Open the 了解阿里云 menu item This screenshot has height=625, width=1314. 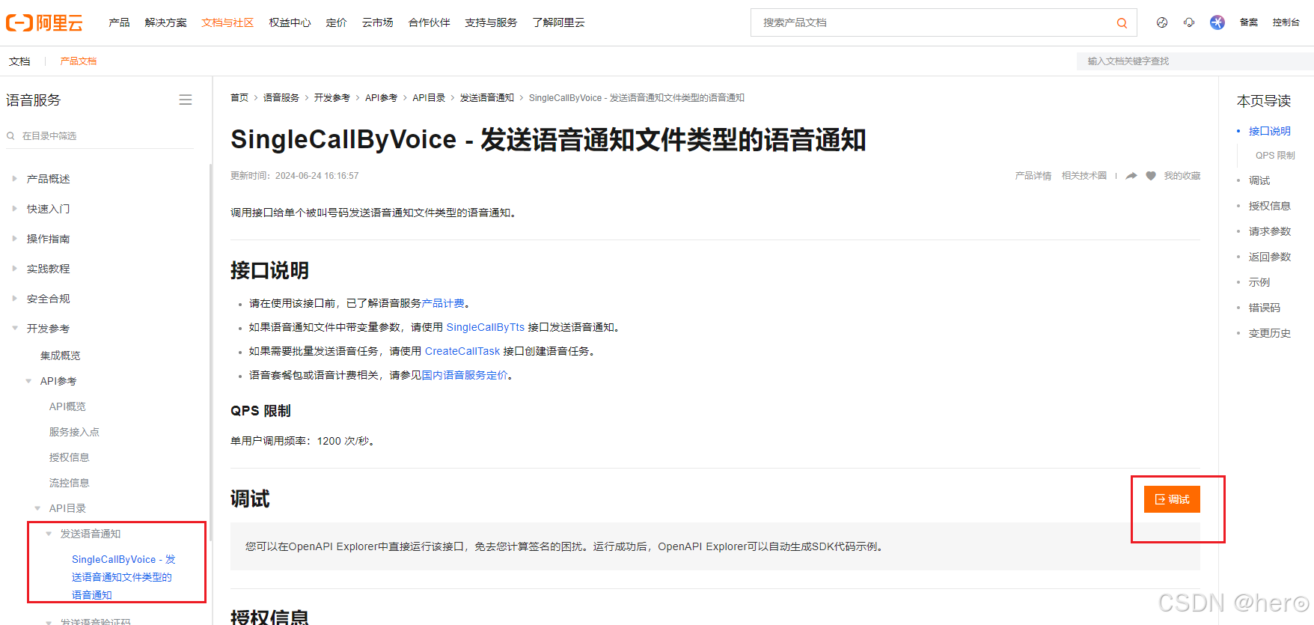(558, 22)
